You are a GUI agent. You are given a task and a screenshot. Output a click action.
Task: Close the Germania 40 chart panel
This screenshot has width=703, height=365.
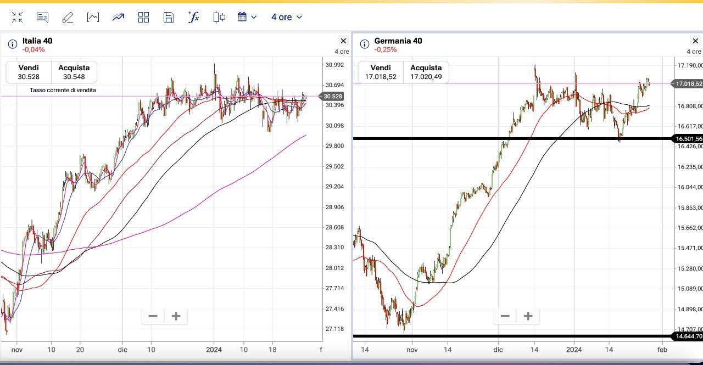(695, 41)
